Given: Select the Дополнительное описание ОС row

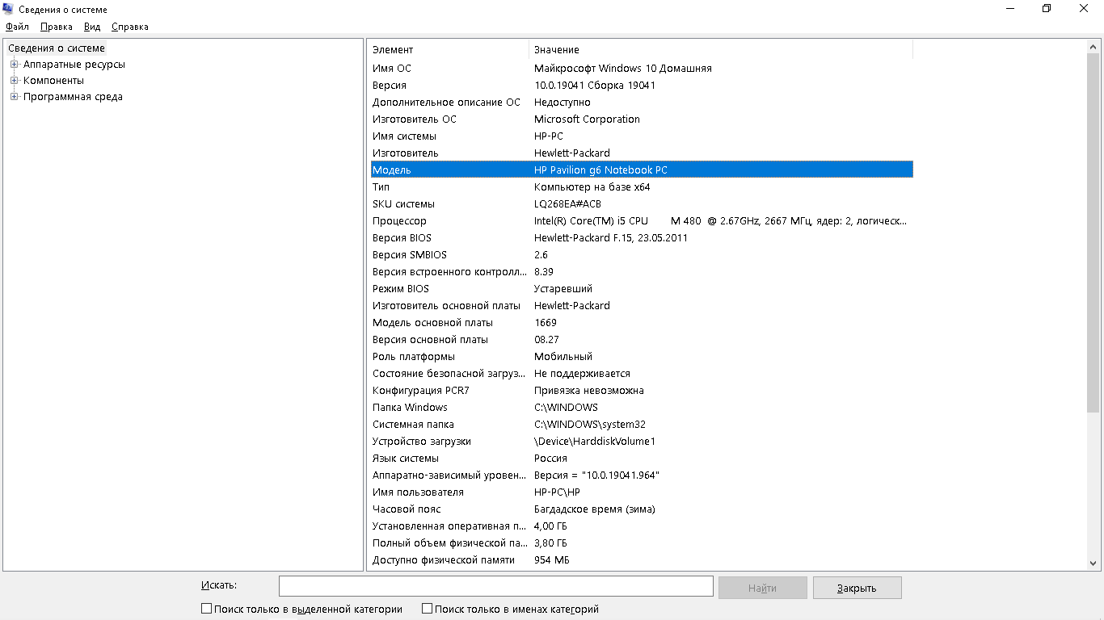Looking at the screenshot, I should click(x=642, y=103).
